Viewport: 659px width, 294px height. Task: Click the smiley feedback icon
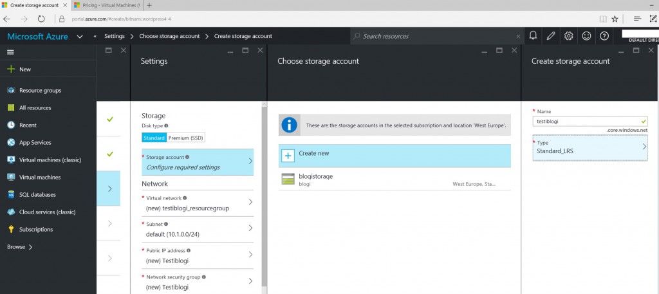tap(586, 36)
